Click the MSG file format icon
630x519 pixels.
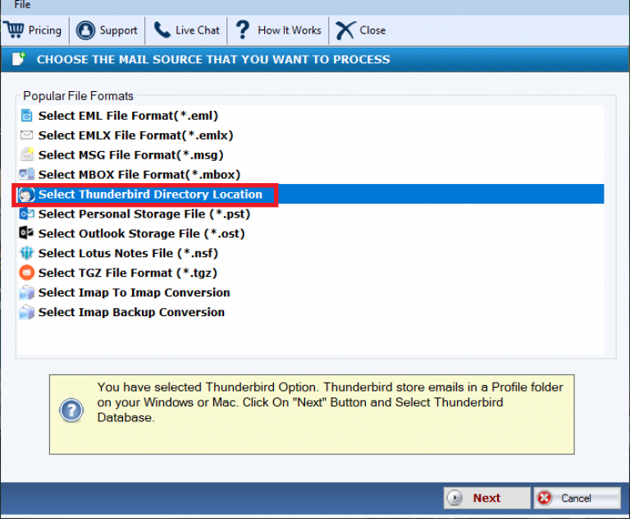[27, 154]
